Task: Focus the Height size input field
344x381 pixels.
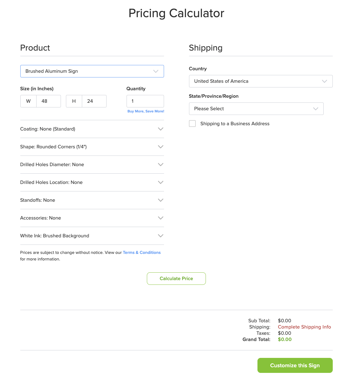Action: click(x=94, y=101)
